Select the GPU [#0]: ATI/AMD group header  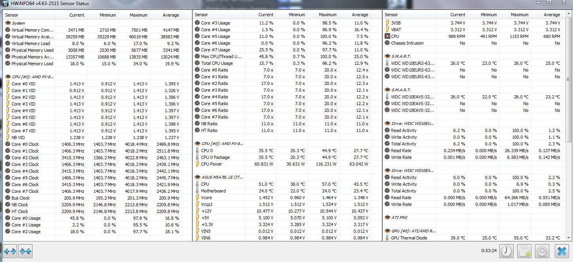[473, 231]
